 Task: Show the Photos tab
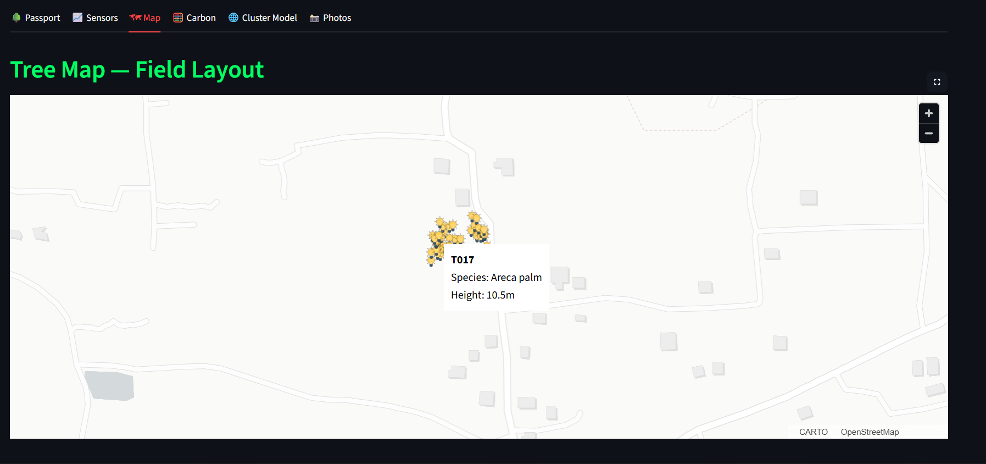(330, 18)
